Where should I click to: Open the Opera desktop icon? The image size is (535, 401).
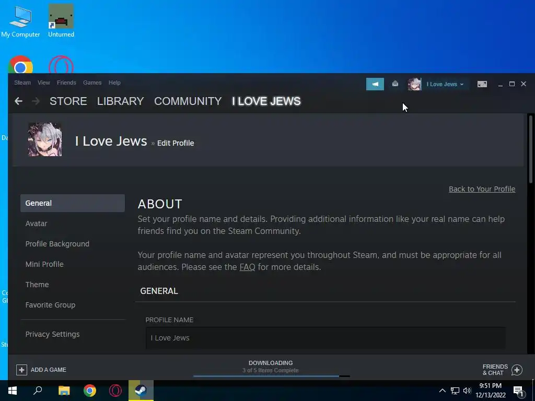pyautogui.click(x=61, y=65)
